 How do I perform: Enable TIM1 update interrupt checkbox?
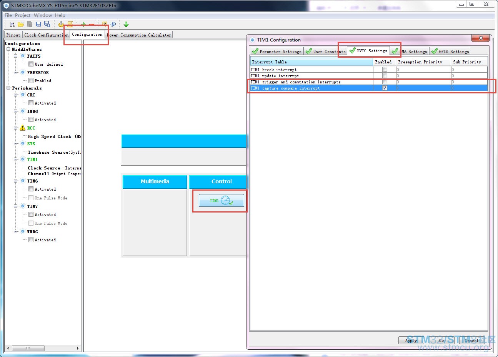[385, 76]
